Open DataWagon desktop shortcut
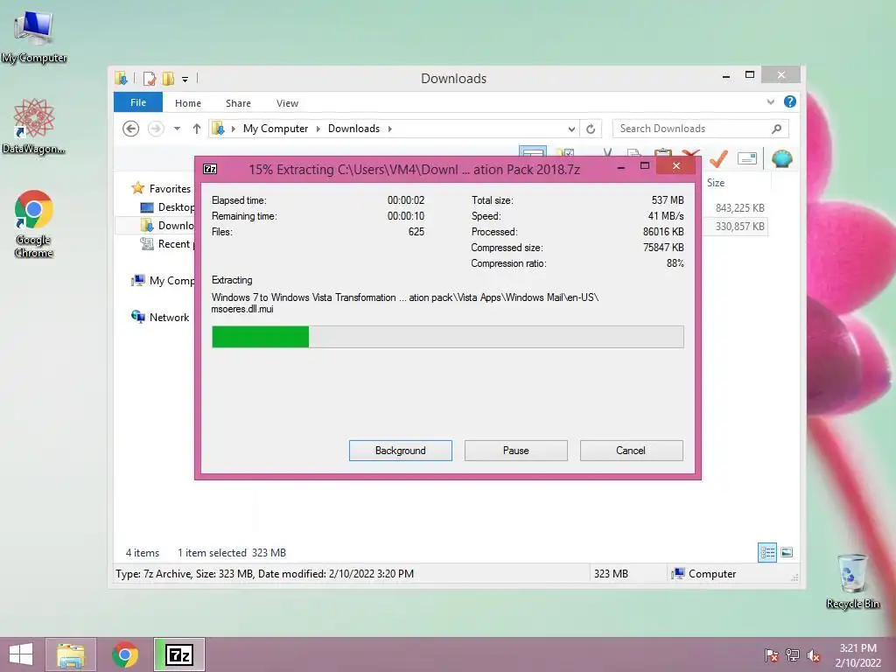896x672 pixels. 34,126
